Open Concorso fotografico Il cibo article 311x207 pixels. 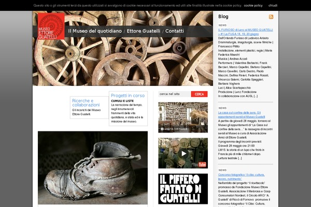[x=242, y=177]
